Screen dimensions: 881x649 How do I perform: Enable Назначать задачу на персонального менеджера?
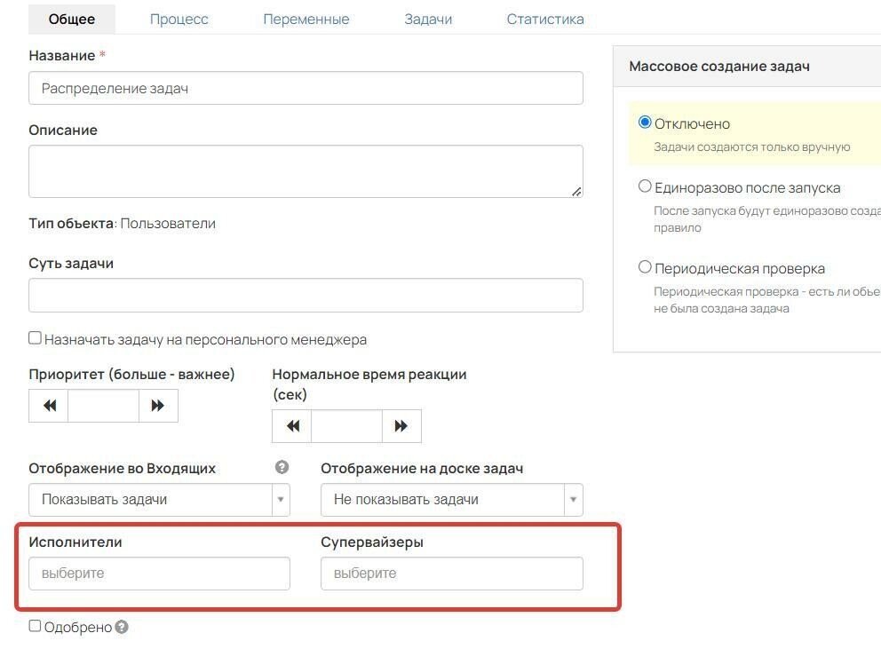coord(35,337)
